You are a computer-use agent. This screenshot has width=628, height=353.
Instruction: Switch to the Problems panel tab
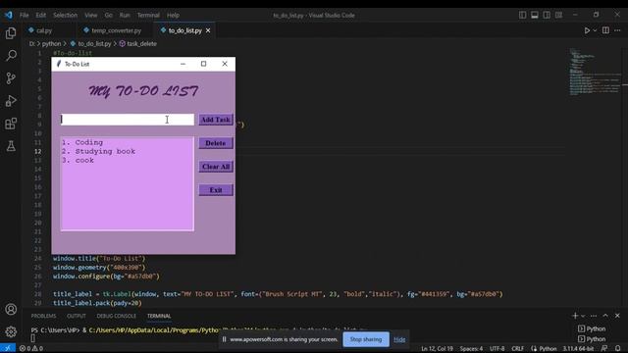point(43,316)
